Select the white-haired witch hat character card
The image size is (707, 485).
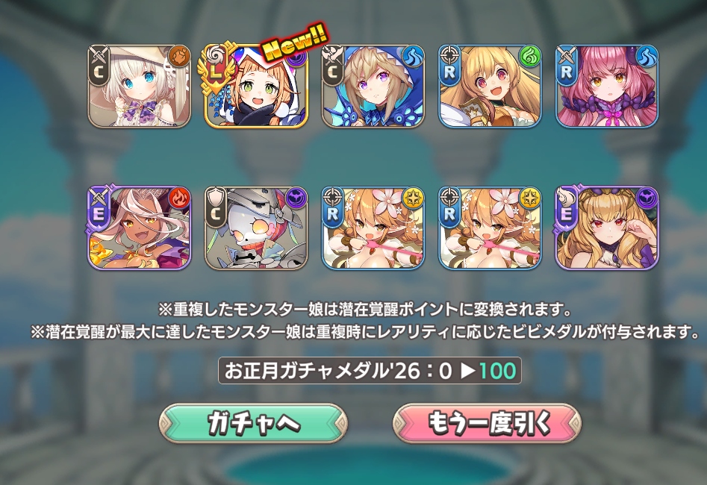click(140, 86)
